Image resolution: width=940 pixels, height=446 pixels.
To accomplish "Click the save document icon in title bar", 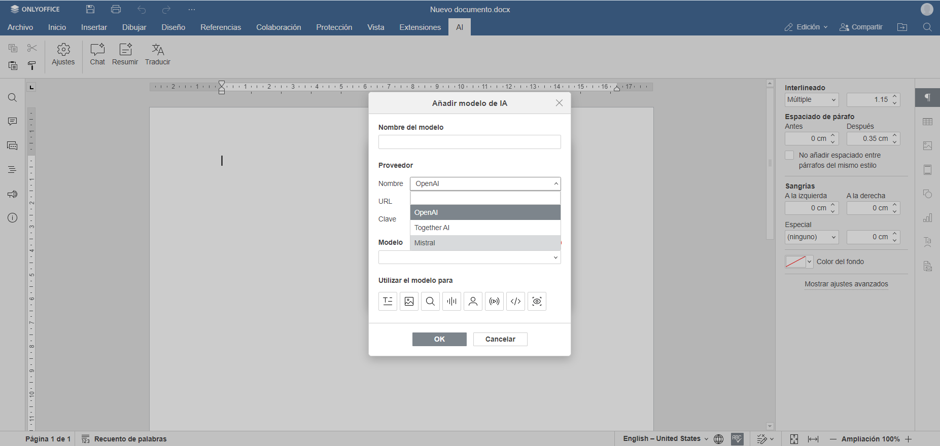I will coord(90,9).
